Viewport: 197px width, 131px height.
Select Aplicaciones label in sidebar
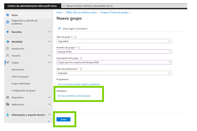pyautogui.click(x=18, y=104)
